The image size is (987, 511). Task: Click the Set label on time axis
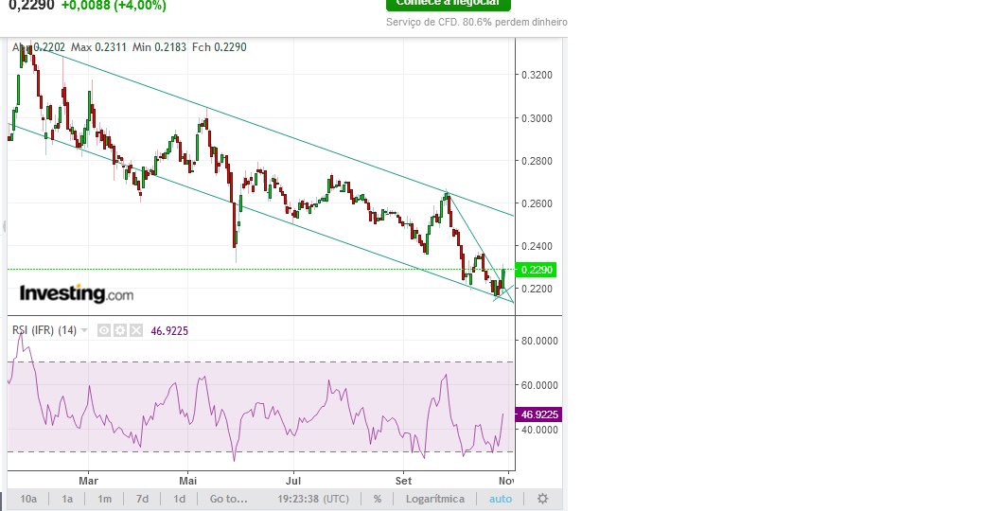tap(403, 480)
